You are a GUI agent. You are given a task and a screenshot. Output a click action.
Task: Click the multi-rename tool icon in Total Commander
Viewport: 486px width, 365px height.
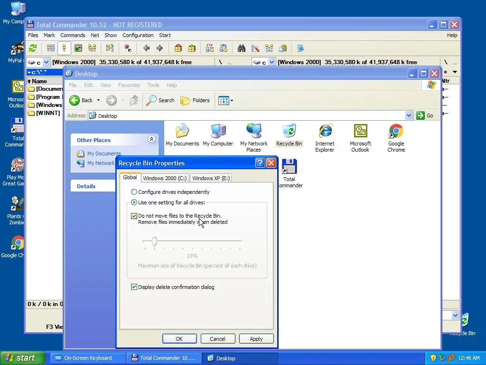(255, 48)
